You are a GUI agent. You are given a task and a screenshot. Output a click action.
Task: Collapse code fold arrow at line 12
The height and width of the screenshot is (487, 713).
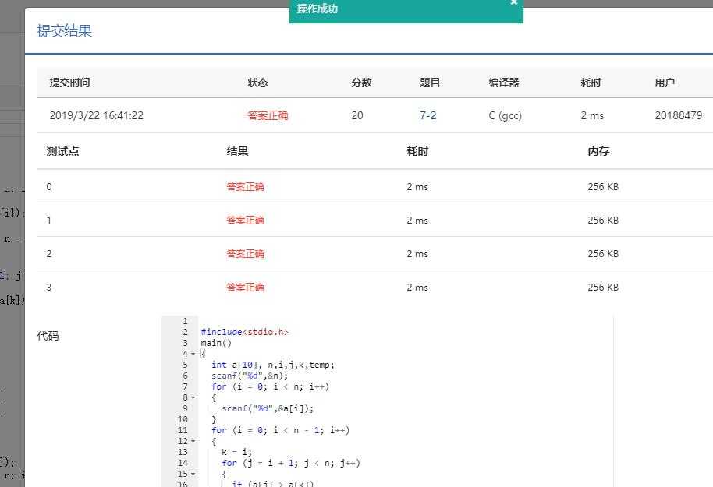(x=193, y=441)
